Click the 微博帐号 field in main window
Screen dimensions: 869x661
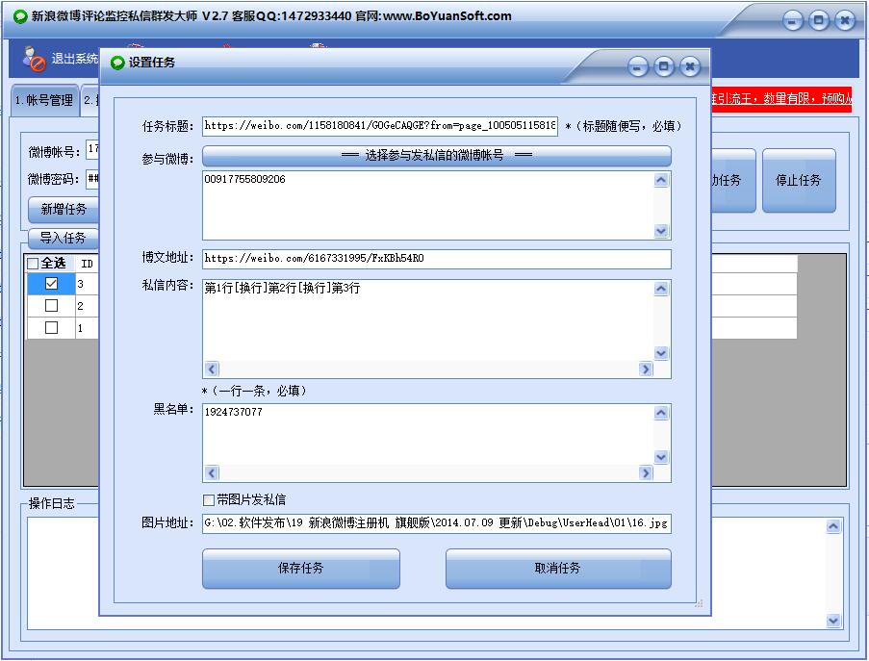tap(93, 149)
